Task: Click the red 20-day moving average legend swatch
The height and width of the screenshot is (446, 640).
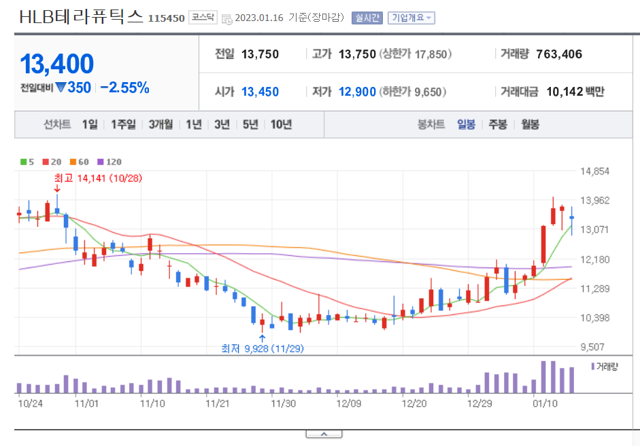Action: coord(46,162)
